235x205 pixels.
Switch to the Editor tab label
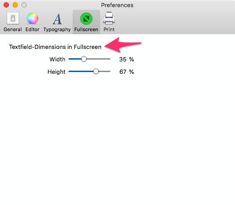click(x=32, y=29)
